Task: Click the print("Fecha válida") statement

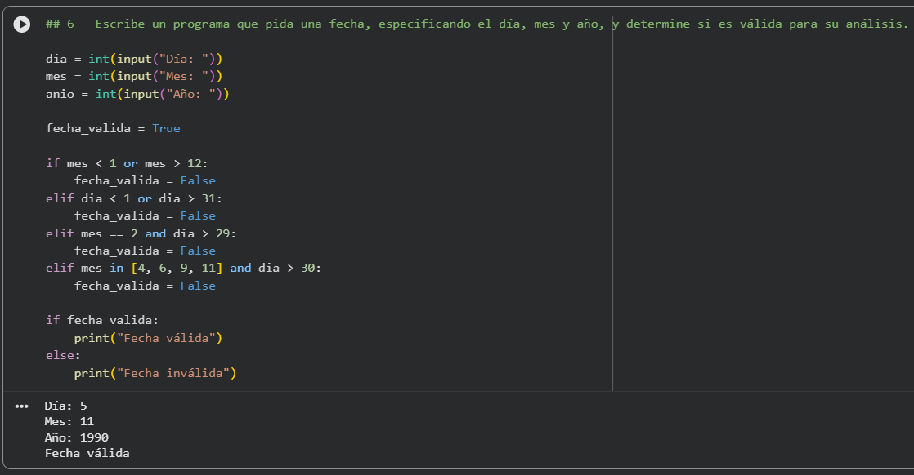Action: [x=148, y=338]
